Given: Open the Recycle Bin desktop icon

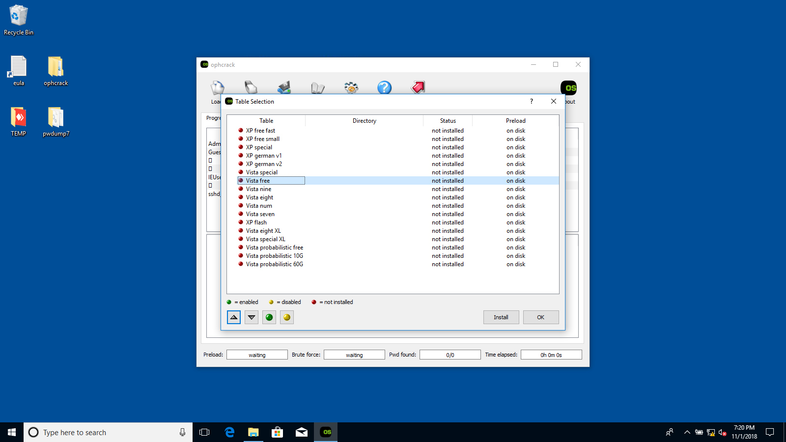Looking at the screenshot, I should click(x=19, y=21).
